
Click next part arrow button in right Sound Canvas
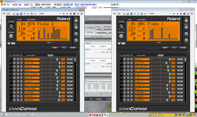click(x=186, y=34)
